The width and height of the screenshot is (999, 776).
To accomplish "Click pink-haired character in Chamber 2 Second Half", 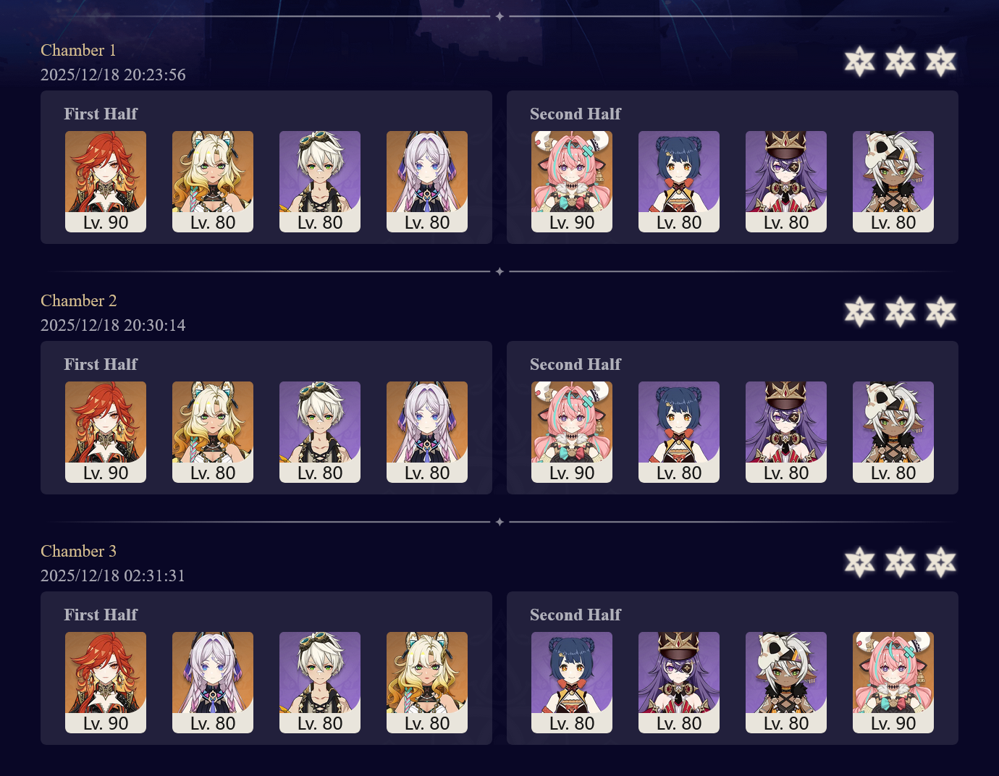I will click(572, 432).
